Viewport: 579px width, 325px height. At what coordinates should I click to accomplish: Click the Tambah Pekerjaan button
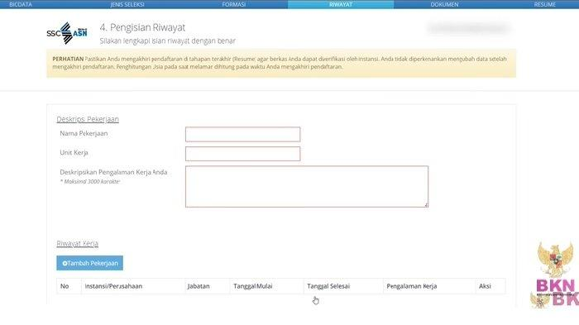[x=89, y=263]
